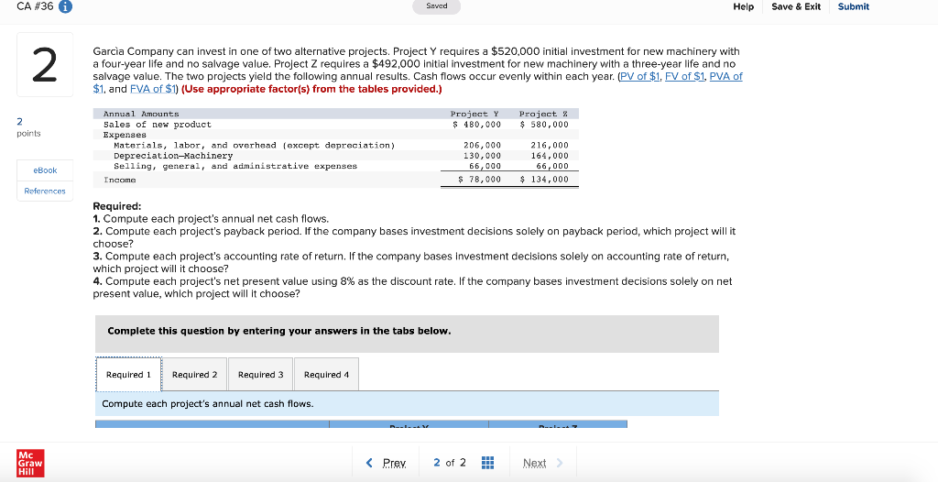938x482 pixels.
Task: Click the info icon next to CA #36
Action: click(65, 6)
